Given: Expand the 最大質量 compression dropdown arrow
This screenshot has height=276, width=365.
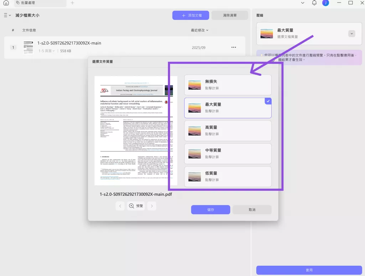Looking at the screenshot, I should [x=351, y=34].
